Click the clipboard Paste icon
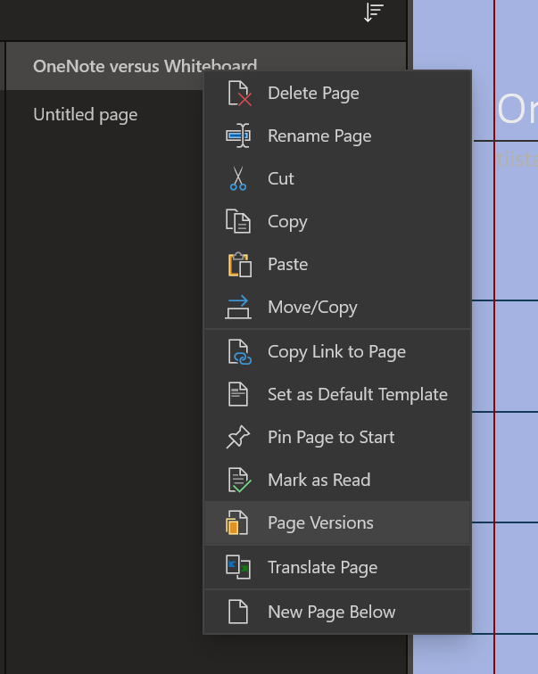The width and height of the screenshot is (538, 674). (238, 265)
